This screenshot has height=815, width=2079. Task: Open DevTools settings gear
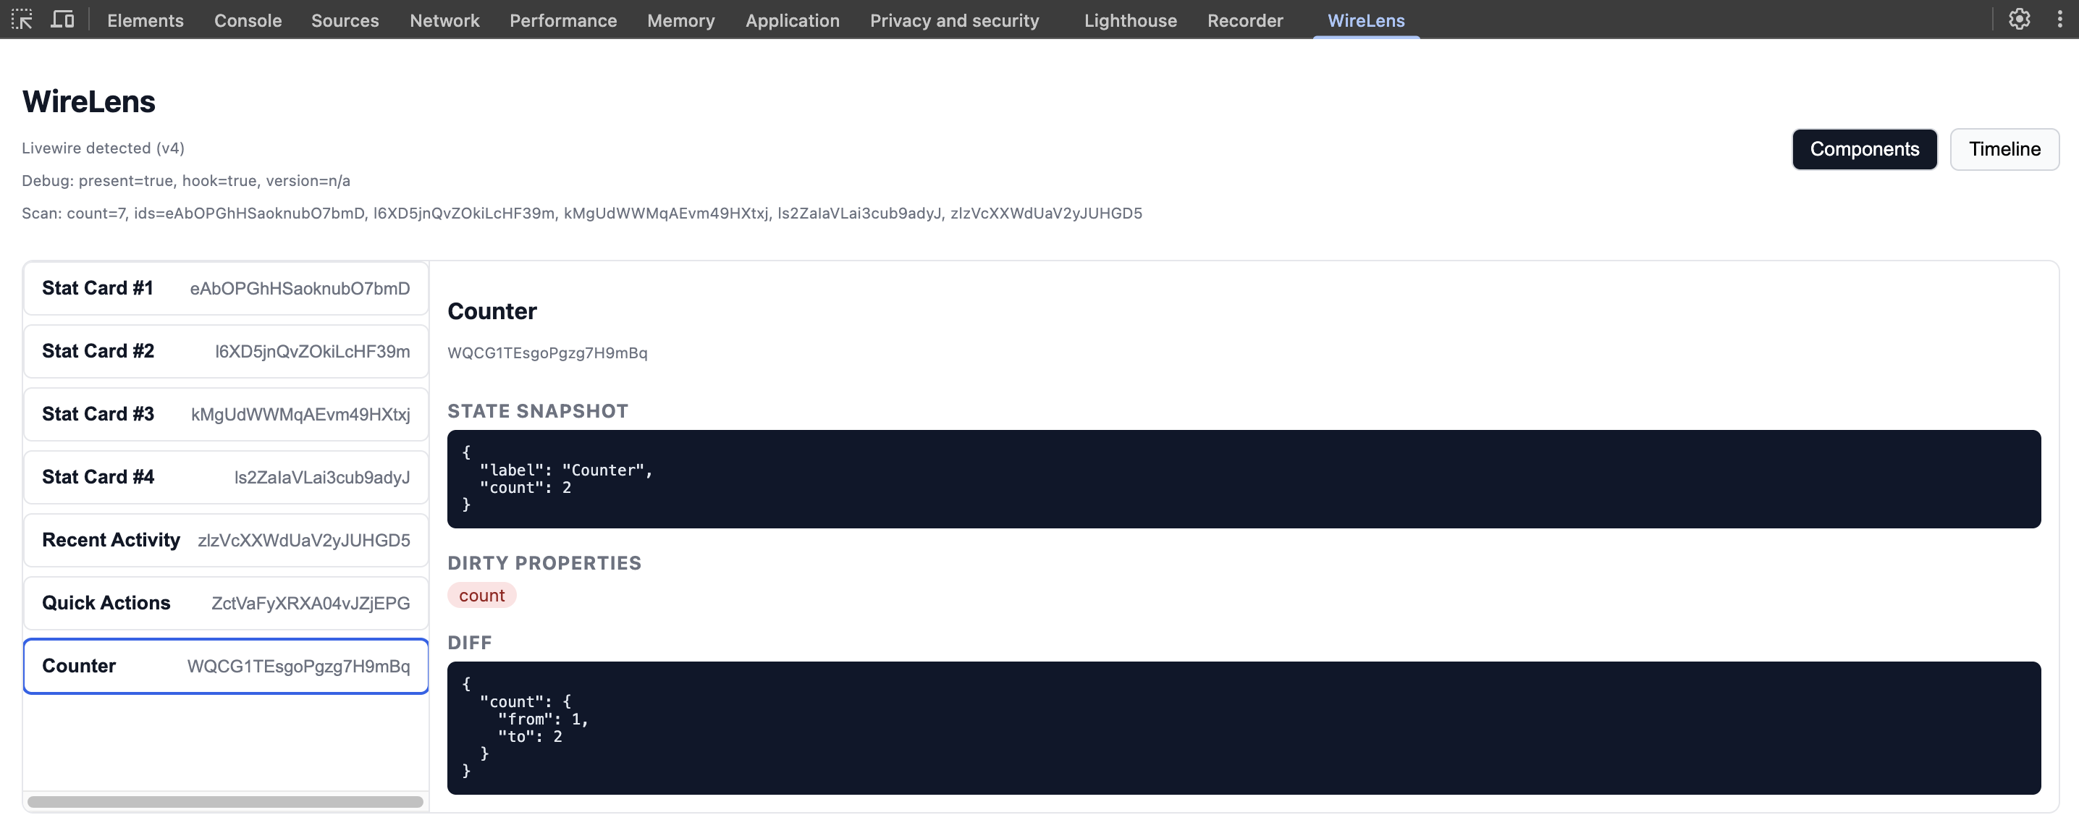2018,20
